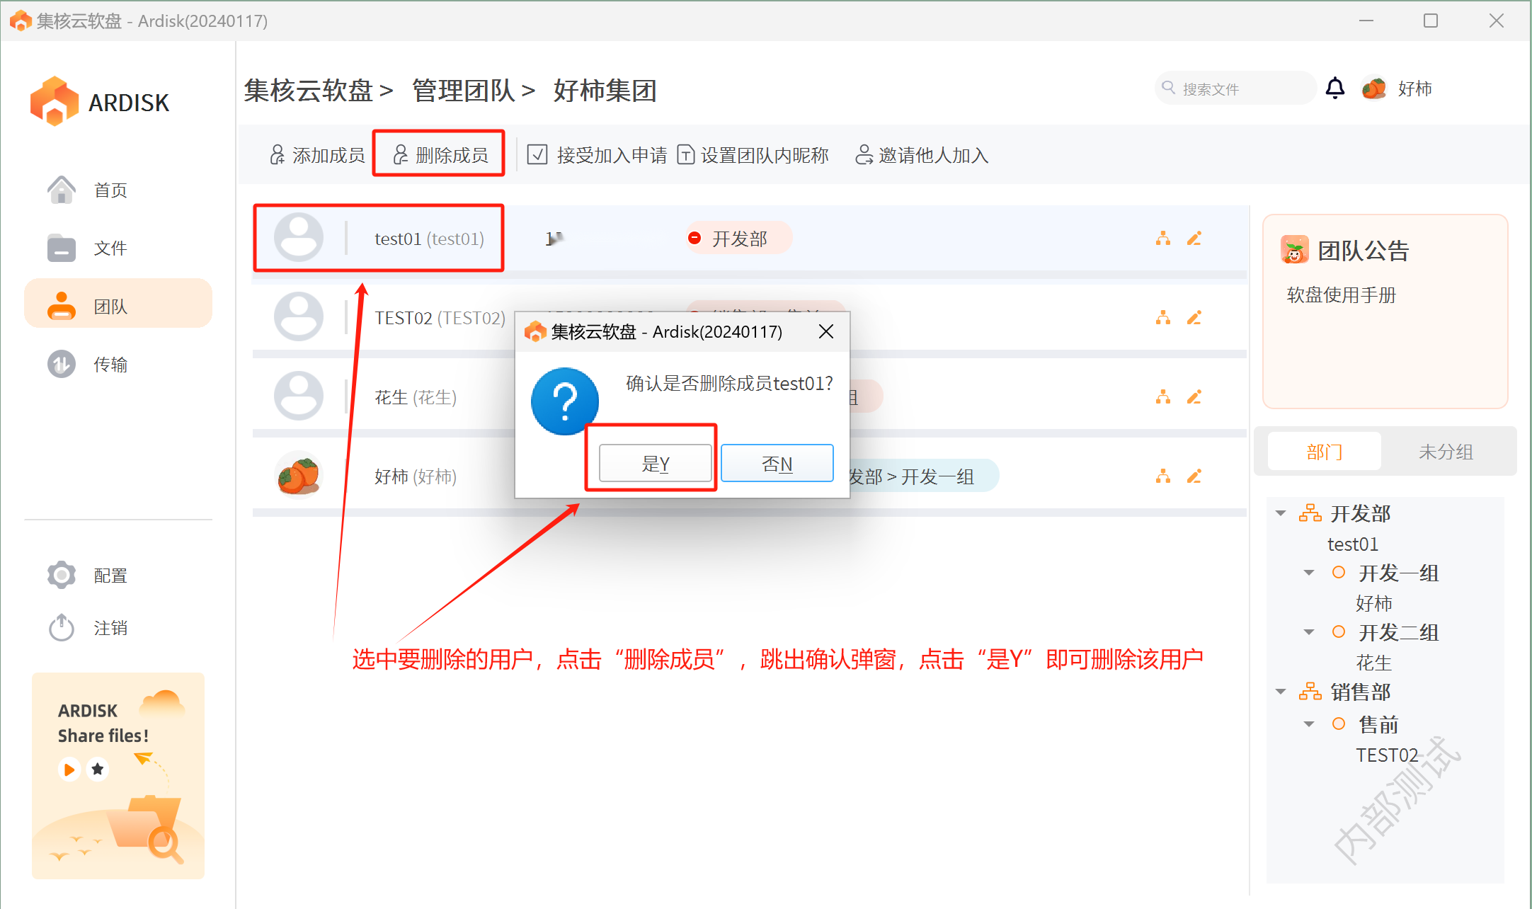This screenshot has width=1532, height=909.
Task: Open the 传输 transfer sidebar icon
Action: 62,364
